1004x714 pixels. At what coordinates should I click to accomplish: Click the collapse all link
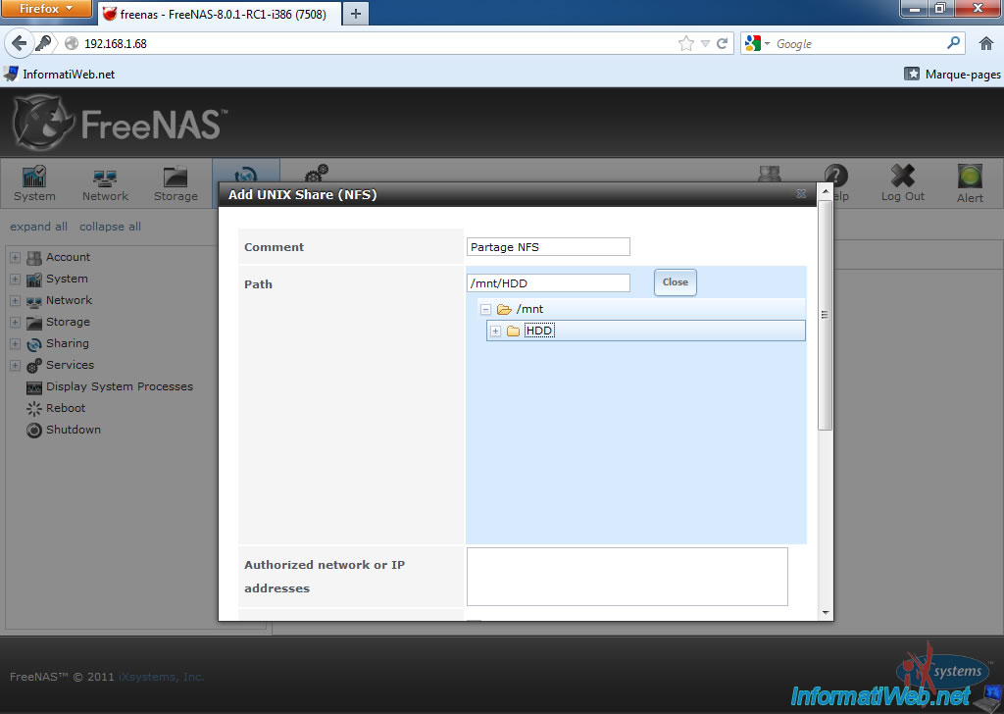[x=110, y=227]
